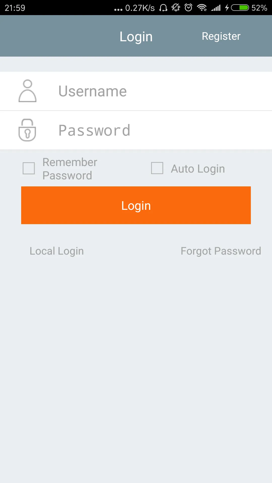Select the Login title in header
This screenshot has width=272, height=483.
(x=136, y=37)
